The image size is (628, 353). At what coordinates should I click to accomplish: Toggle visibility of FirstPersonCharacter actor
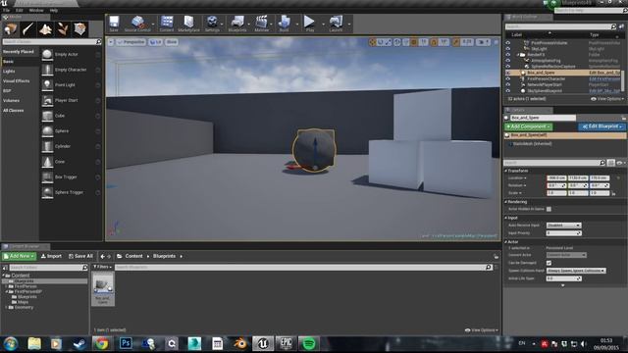click(x=508, y=78)
